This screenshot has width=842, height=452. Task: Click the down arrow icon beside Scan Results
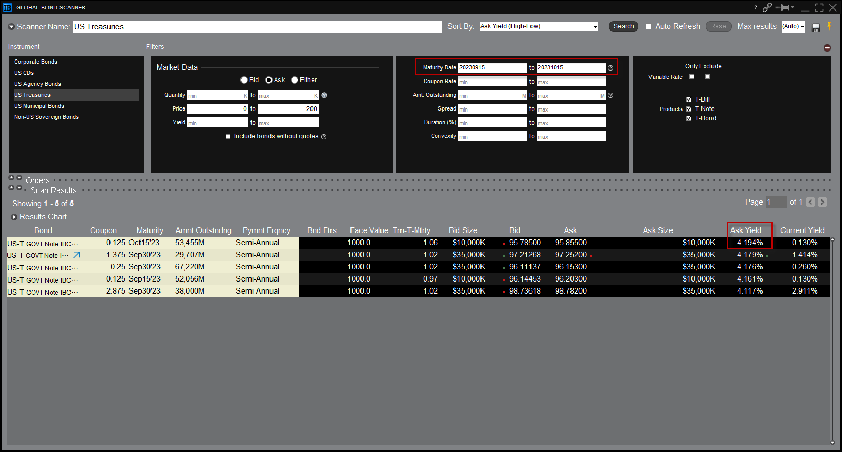[x=19, y=188]
